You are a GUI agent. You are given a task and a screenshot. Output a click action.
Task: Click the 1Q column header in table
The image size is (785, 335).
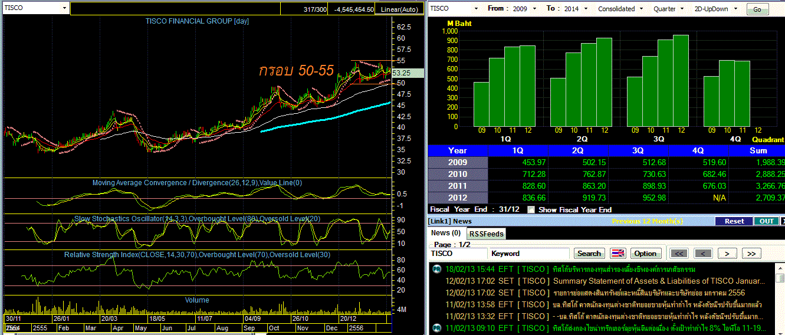[518, 150]
